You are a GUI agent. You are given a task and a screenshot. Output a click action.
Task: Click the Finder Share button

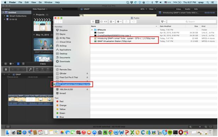point(126,22)
